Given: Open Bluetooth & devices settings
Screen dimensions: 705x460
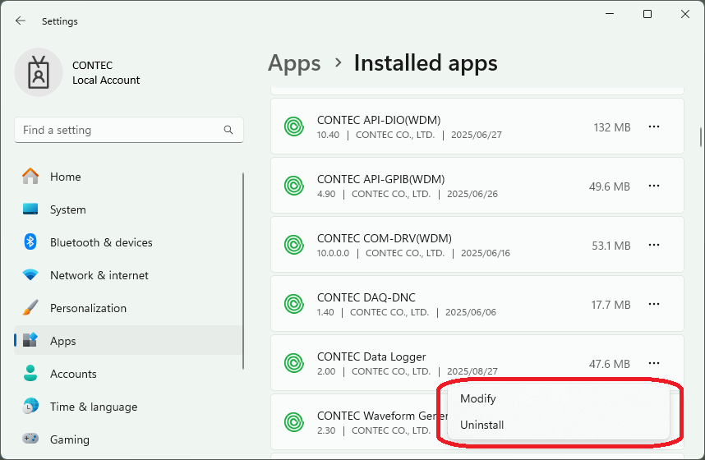Looking at the screenshot, I should [100, 242].
